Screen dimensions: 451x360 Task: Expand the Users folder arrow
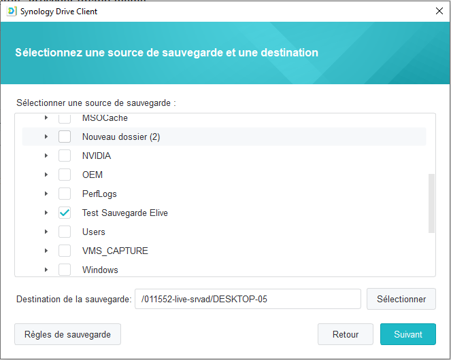pos(46,232)
